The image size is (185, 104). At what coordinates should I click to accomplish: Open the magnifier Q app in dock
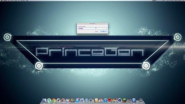(x=134, y=100)
